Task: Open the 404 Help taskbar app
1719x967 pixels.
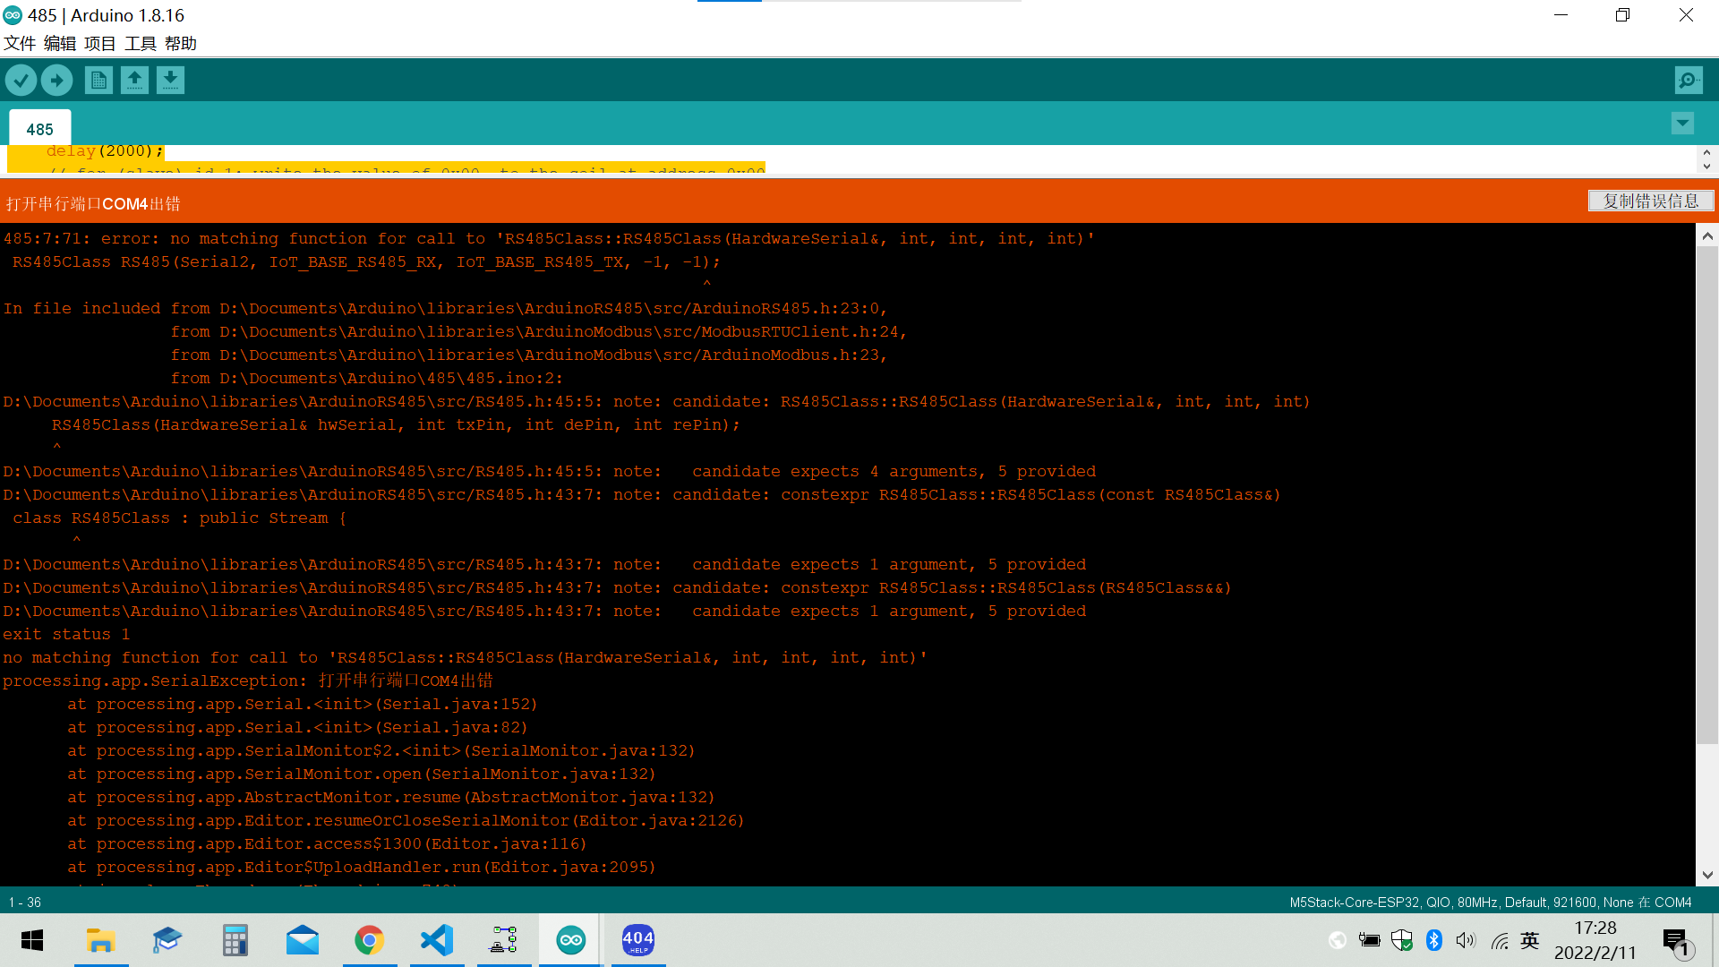Action: [x=637, y=940]
